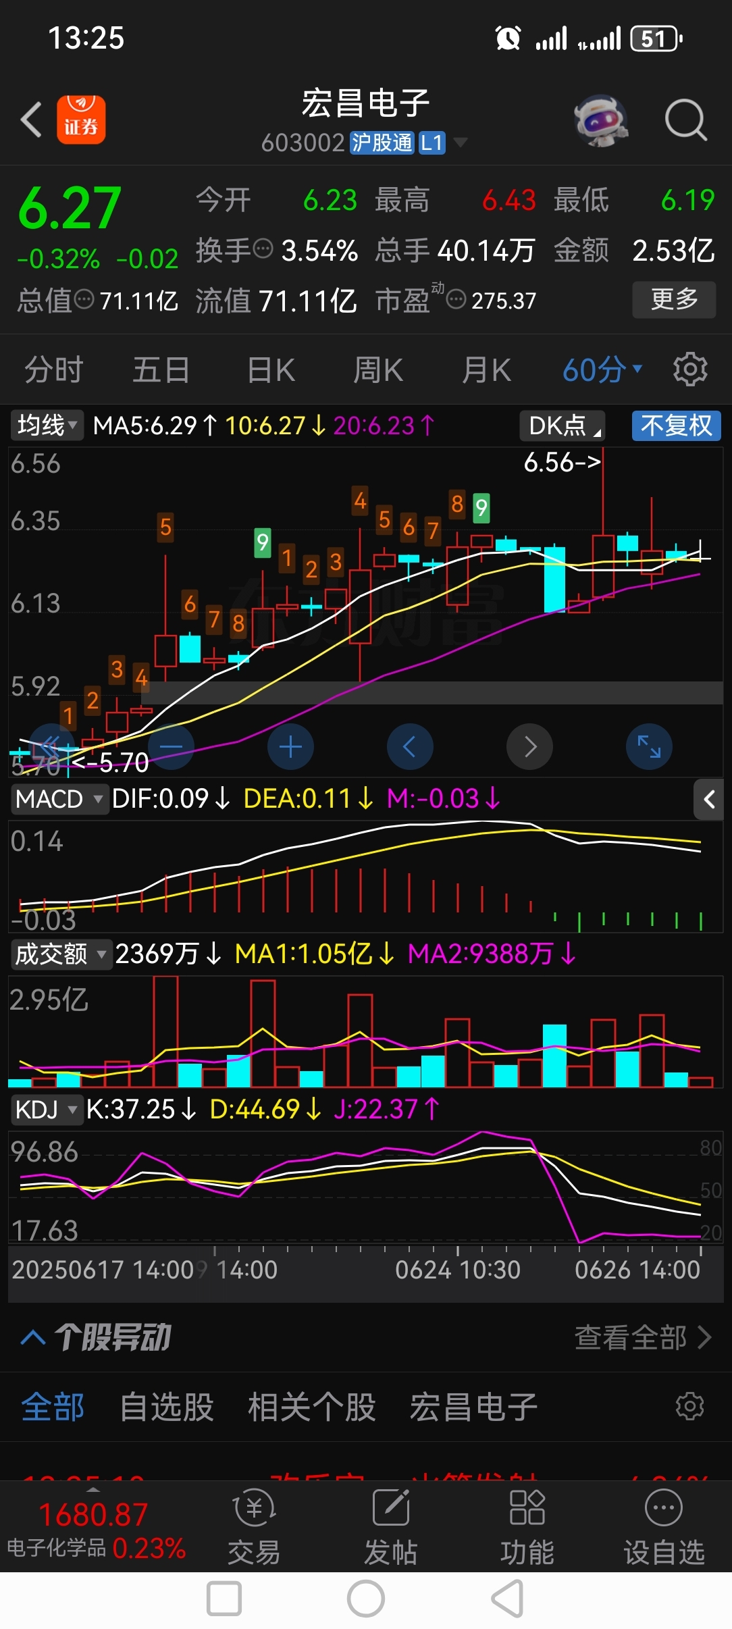
Task: Open the MACD indicator dropdown
Action: [x=59, y=799]
